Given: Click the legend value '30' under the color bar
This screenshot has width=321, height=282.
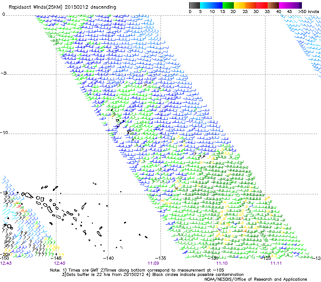Looking at the screenshot, I should pos(256,12).
